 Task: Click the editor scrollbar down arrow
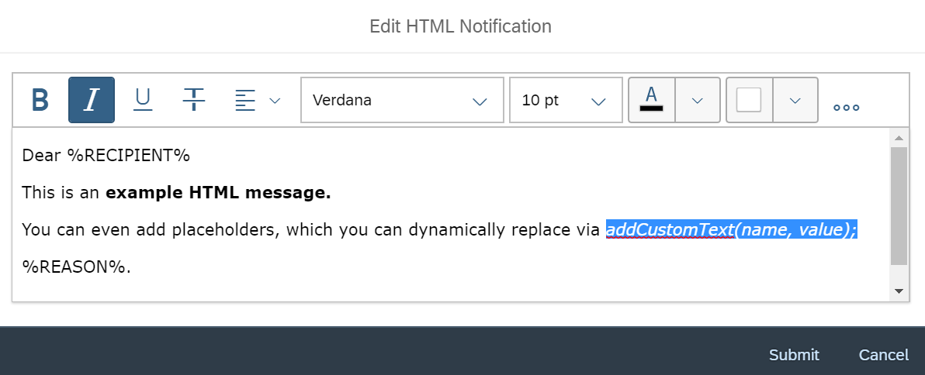point(899,291)
